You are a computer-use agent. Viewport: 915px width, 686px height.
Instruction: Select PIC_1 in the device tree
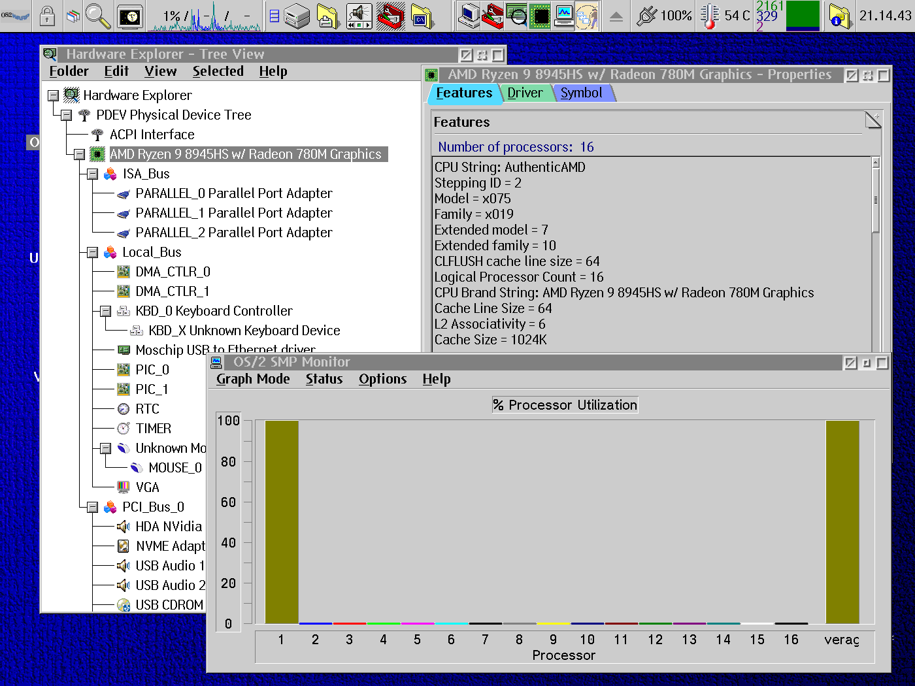point(152,389)
